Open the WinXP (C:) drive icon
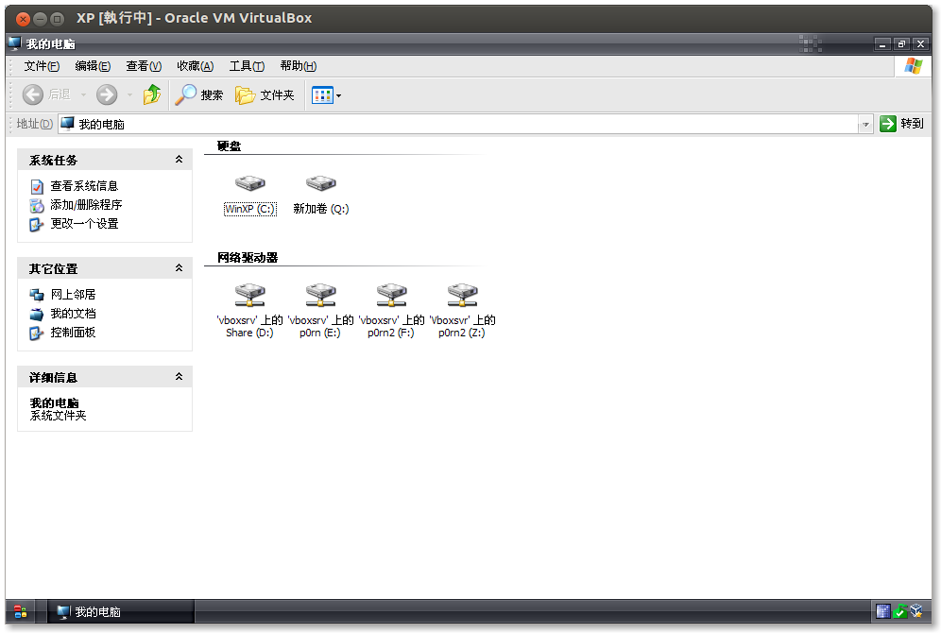 (x=249, y=183)
